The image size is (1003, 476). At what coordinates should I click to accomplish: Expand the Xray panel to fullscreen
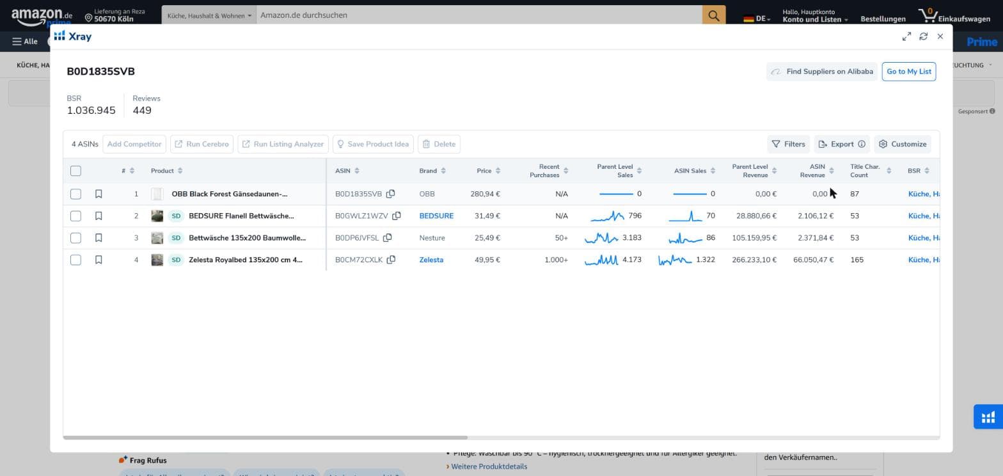[906, 36]
